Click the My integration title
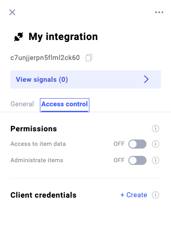 [63, 37]
